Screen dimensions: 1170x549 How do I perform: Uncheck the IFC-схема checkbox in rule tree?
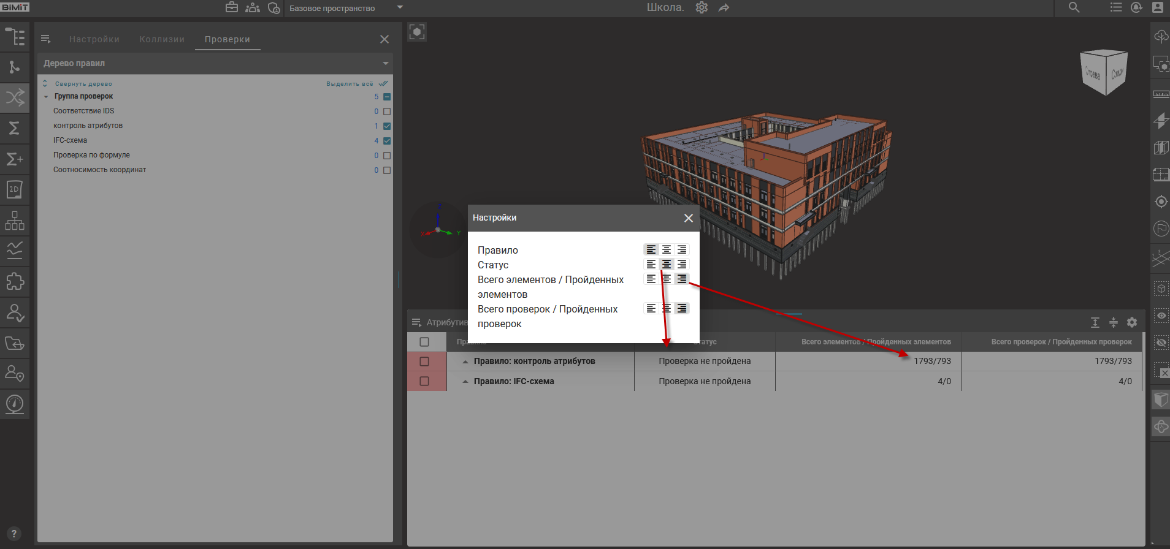pyautogui.click(x=387, y=141)
